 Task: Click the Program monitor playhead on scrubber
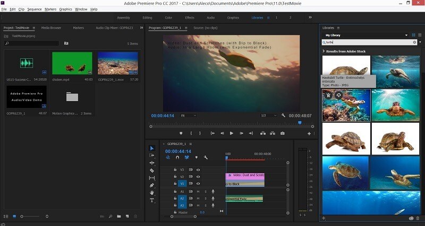[x=300, y=123]
